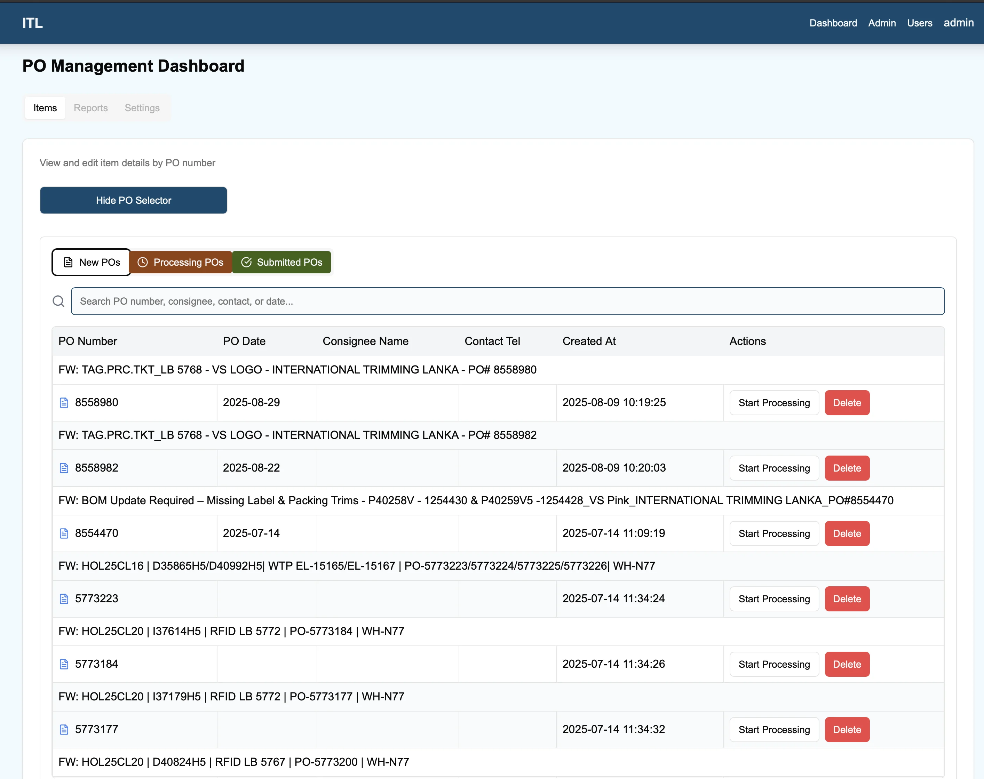Delete PO 5773177
The image size is (984, 779).
(847, 729)
